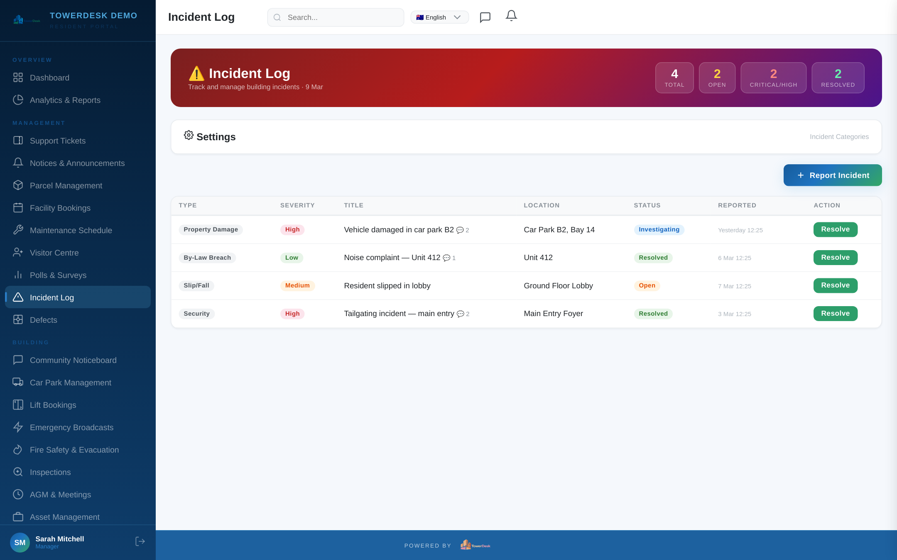The height and width of the screenshot is (560, 897).
Task: Click the Report Incident button
Action: 832,175
